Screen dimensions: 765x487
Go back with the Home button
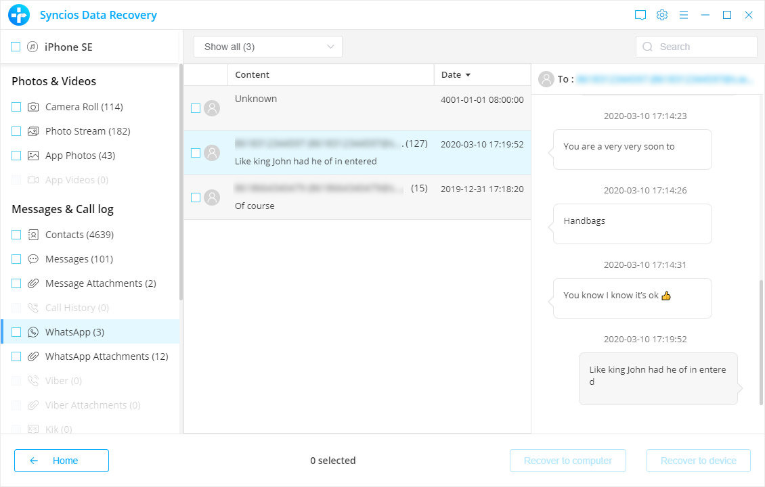[x=62, y=461]
